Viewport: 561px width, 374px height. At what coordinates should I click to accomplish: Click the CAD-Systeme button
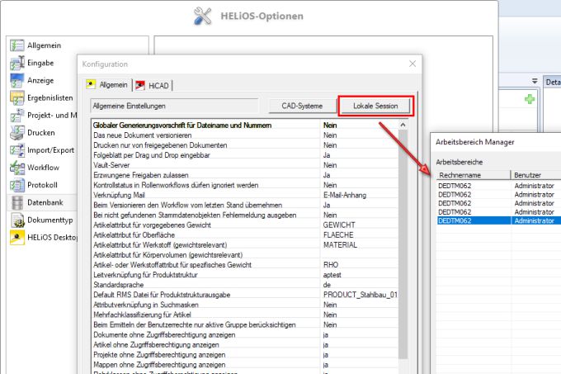(x=302, y=106)
